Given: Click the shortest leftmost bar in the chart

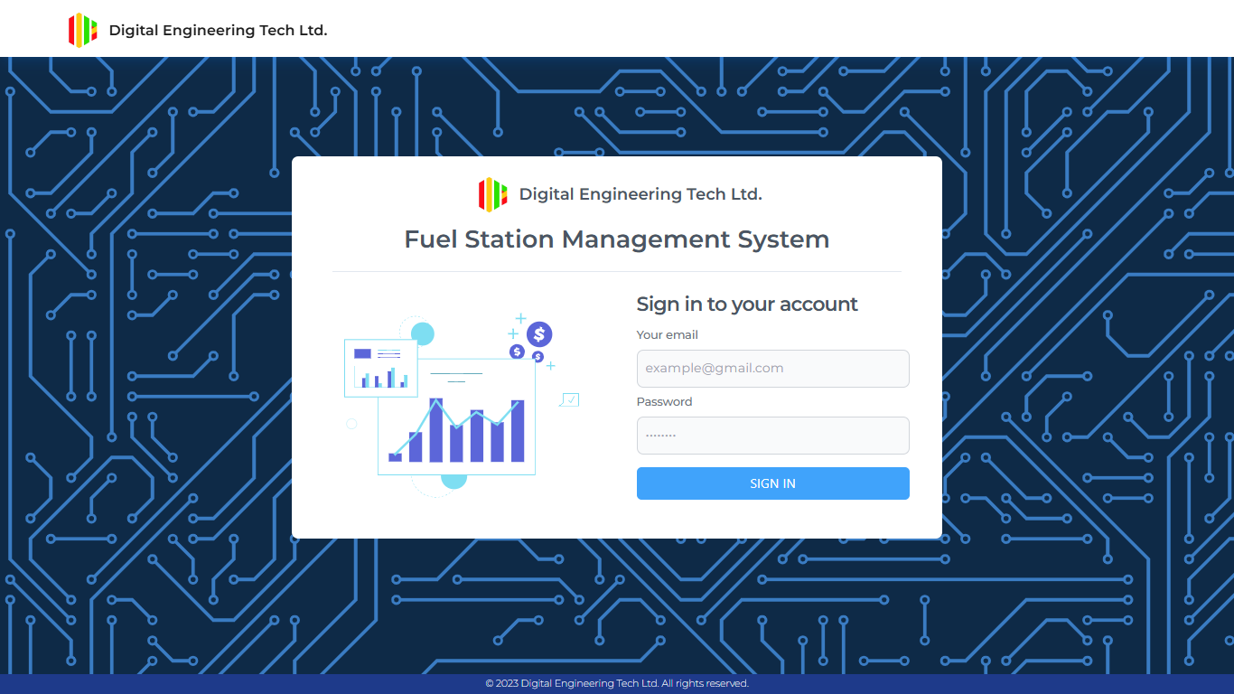Looking at the screenshot, I should click(395, 457).
